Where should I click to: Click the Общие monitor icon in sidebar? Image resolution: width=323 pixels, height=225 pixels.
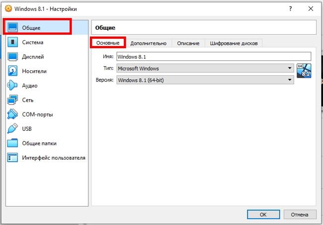coord(12,28)
